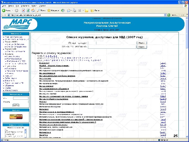
Task: Expand the address bar dropdown arrow
Action: click(165, 15)
